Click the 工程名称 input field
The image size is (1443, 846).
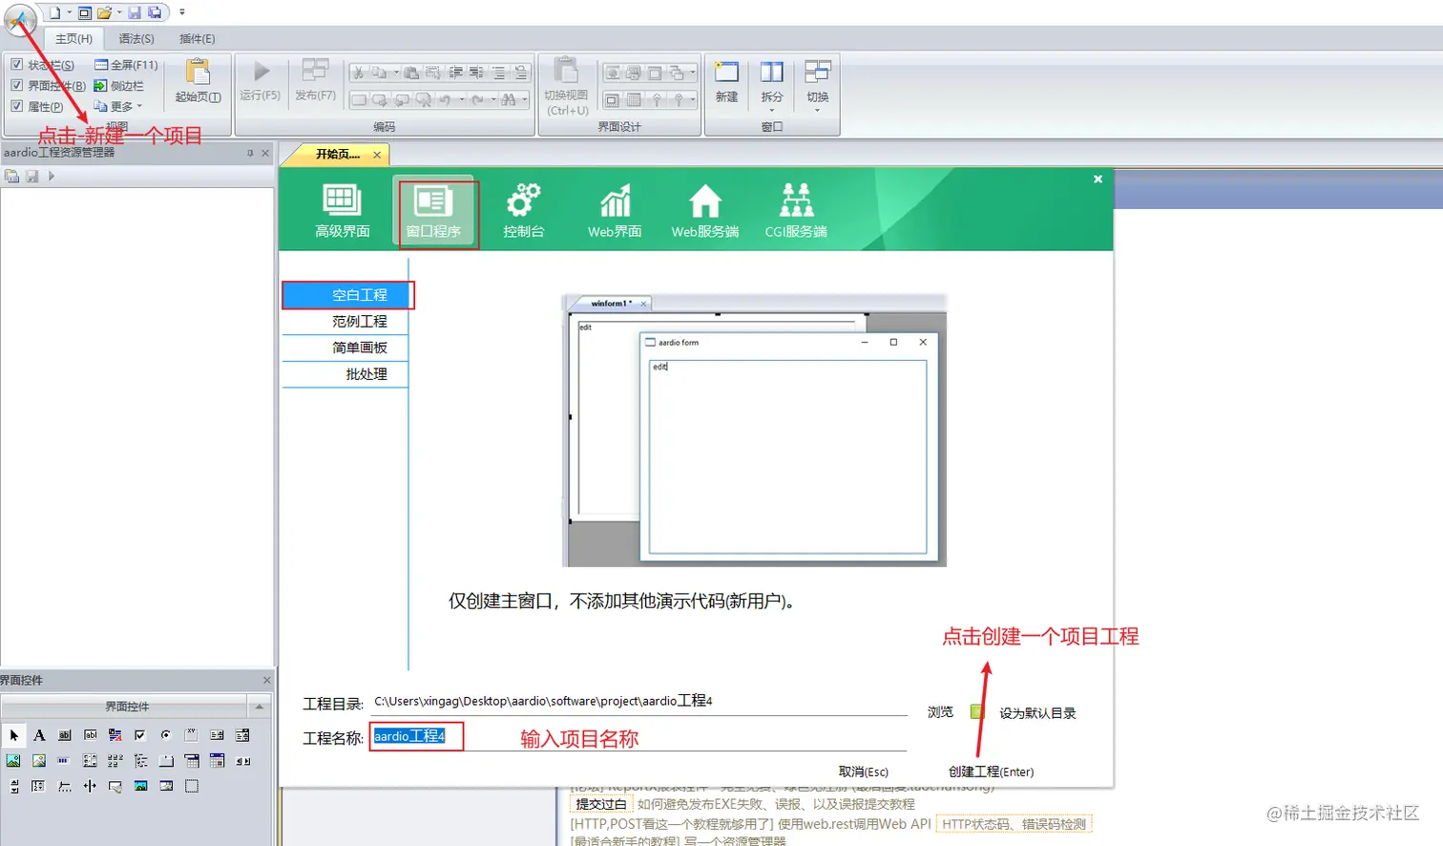point(638,736)
